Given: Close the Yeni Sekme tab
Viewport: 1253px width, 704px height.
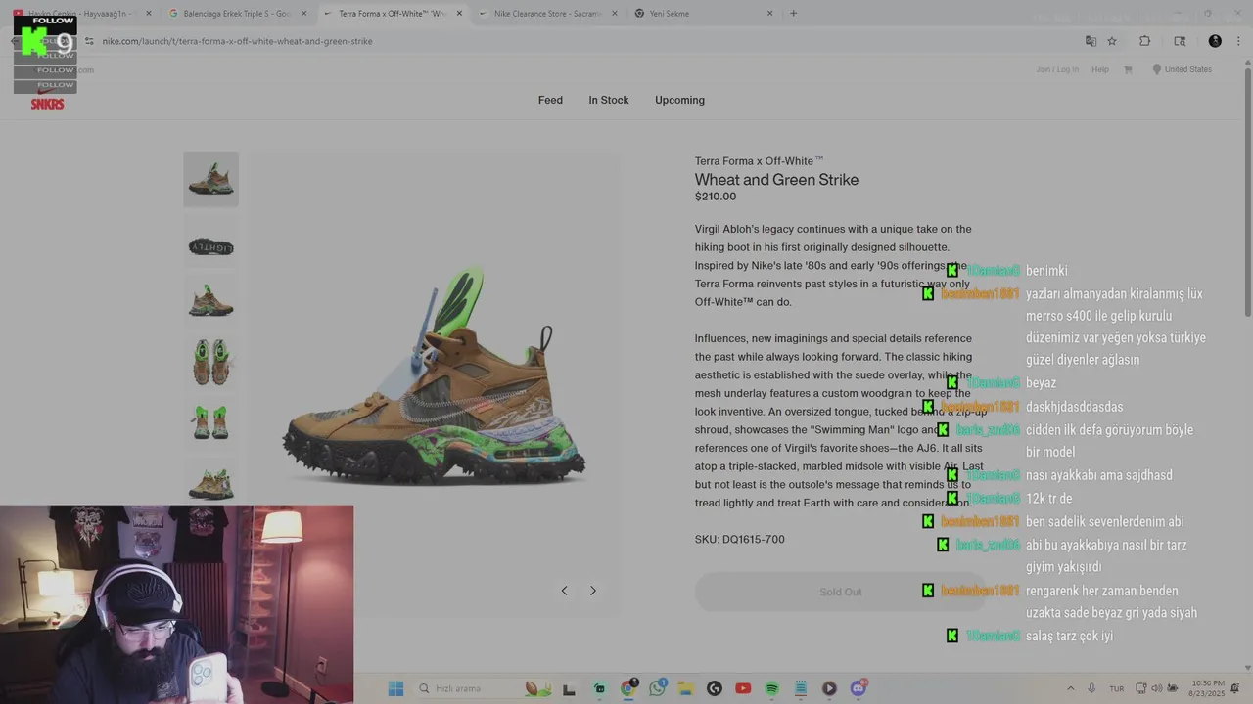Looking at the screenshot, I should (x=769, y=14).
